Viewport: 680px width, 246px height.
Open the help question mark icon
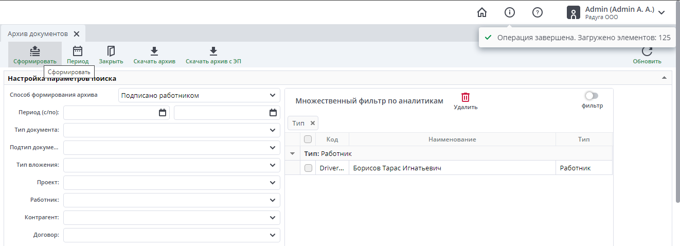pos(538,12)
